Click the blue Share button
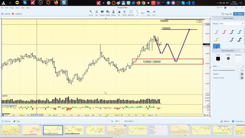245x138 pixels. (x=238, y=14)
